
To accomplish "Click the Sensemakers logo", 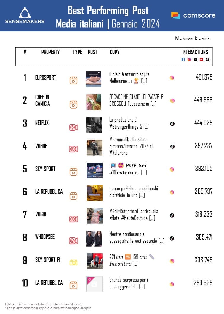I will point(25,15).
